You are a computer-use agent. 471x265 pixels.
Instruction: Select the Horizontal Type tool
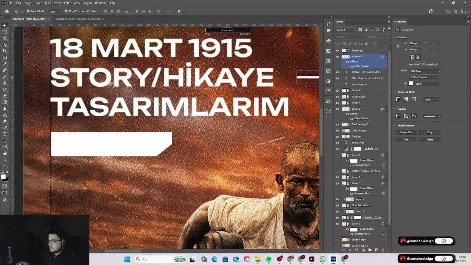5,134
